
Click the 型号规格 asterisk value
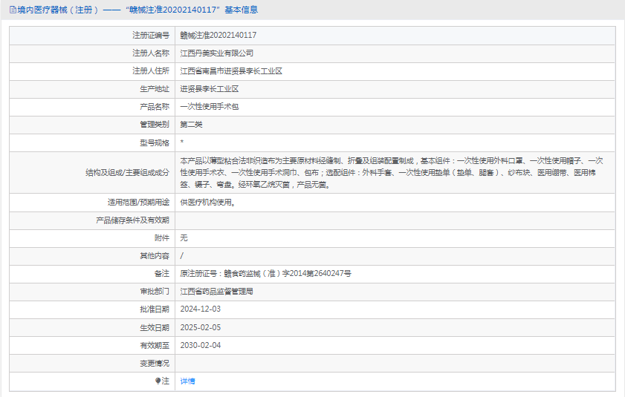pyautogui.click(x=182, y=142)
